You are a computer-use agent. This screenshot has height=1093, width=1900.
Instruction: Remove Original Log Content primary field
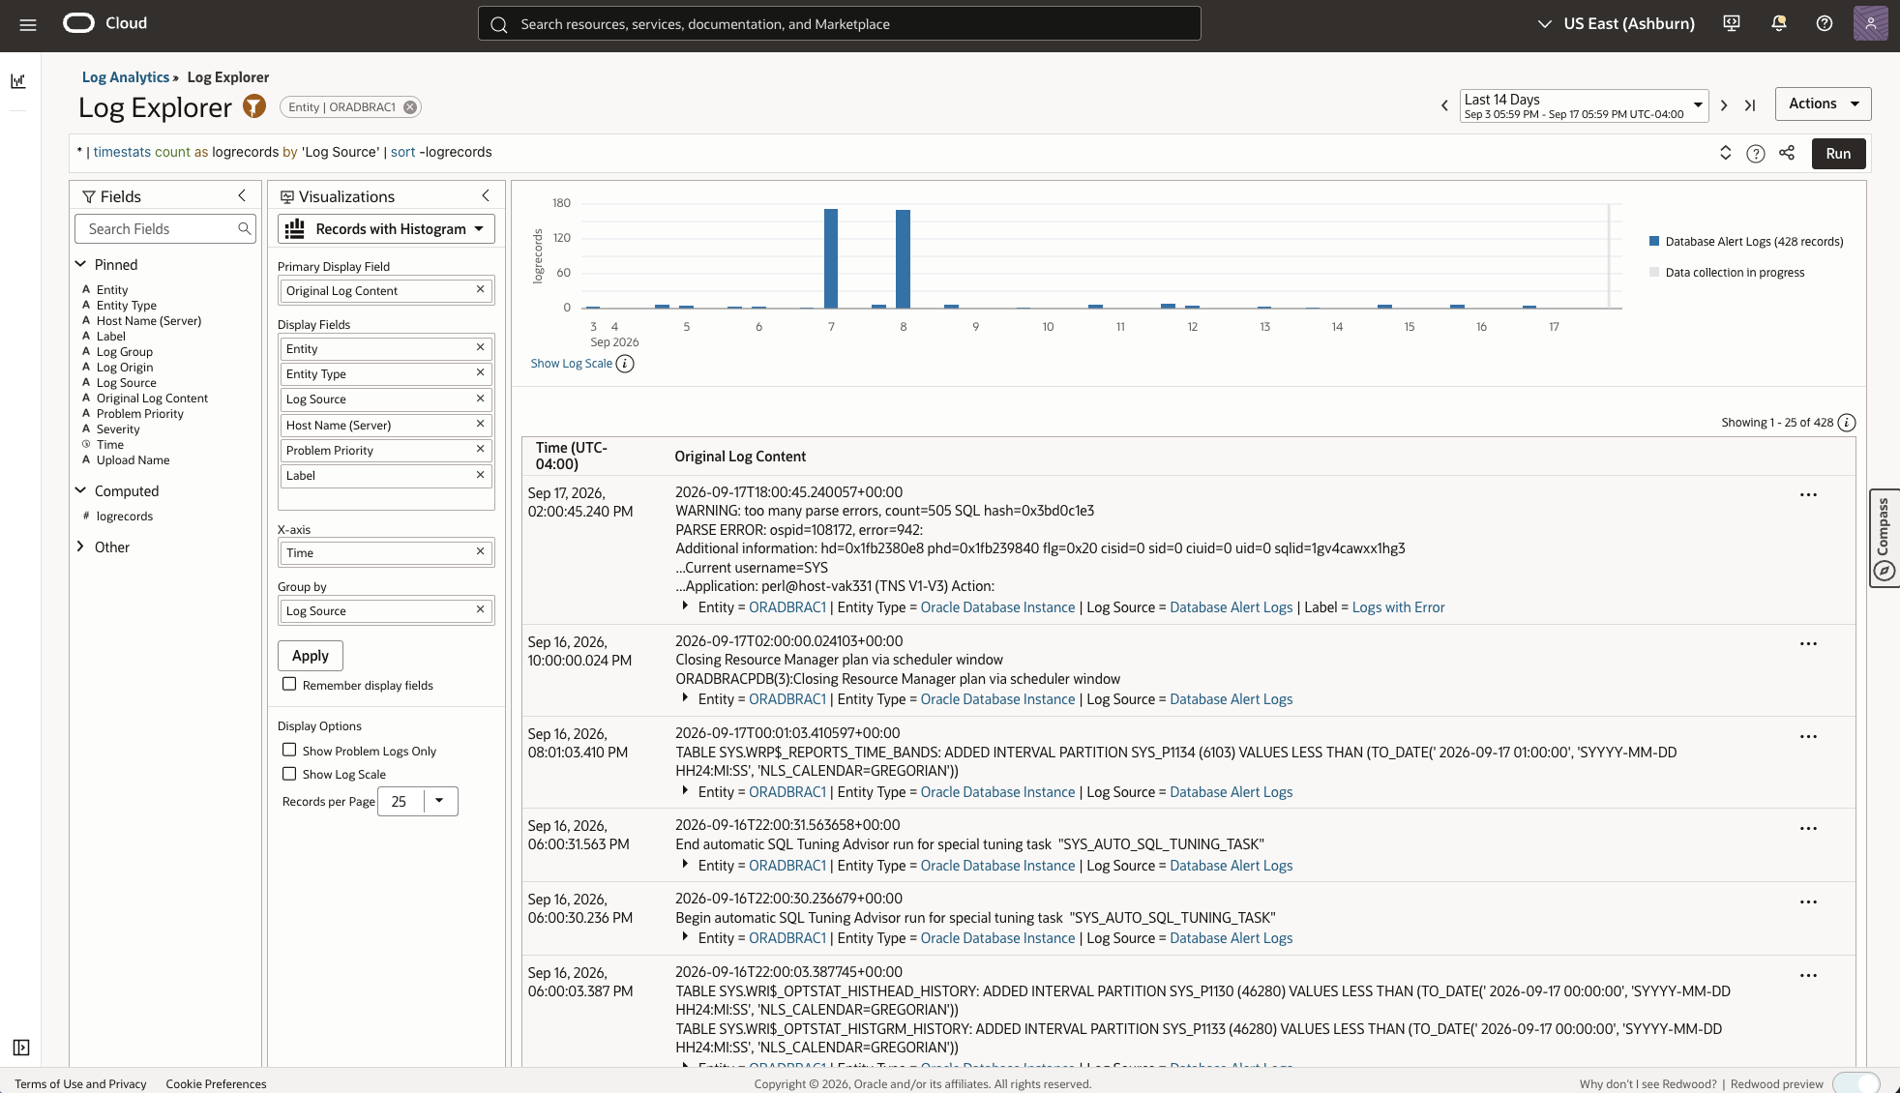pyautogui.click(x=480, y=289)
